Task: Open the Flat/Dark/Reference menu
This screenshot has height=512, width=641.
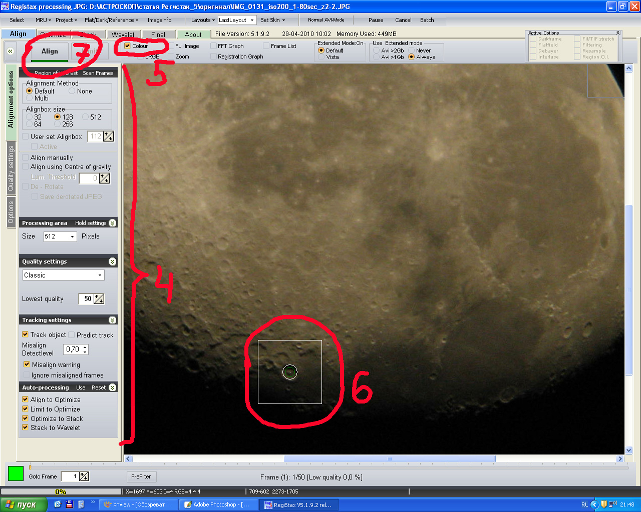Action: 112,20
